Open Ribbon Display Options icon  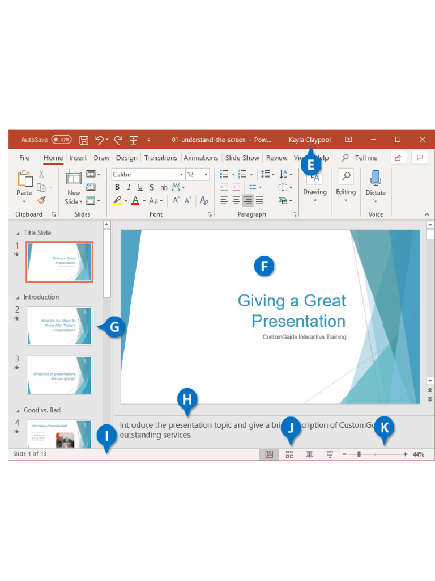(348, 140)
